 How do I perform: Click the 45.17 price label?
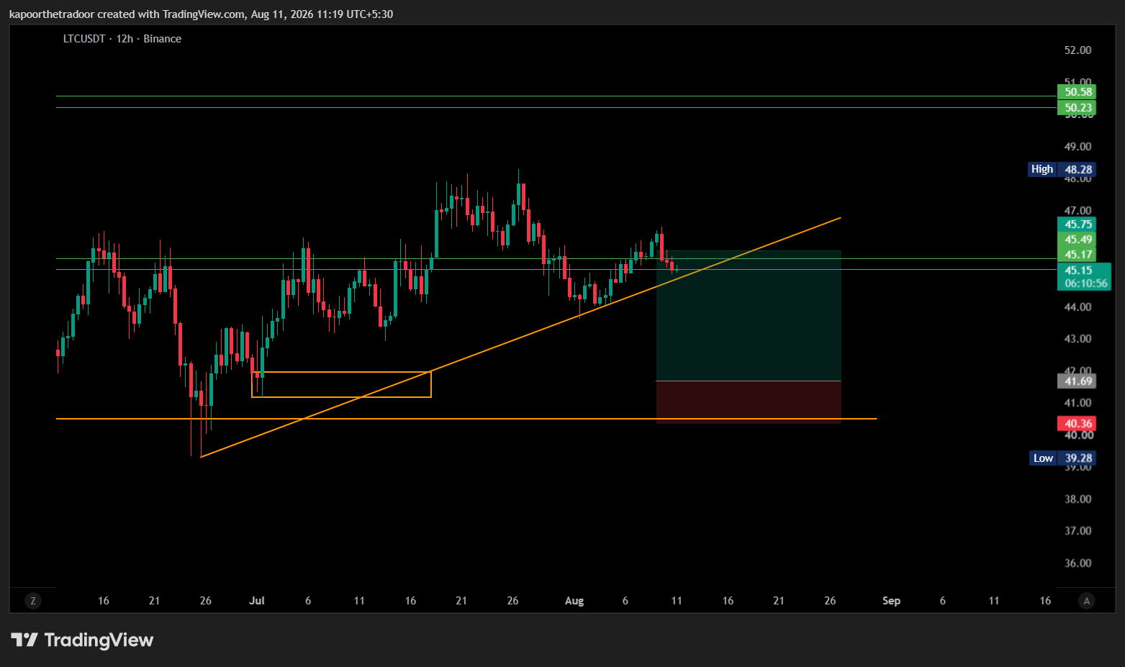click(1077, 255)
